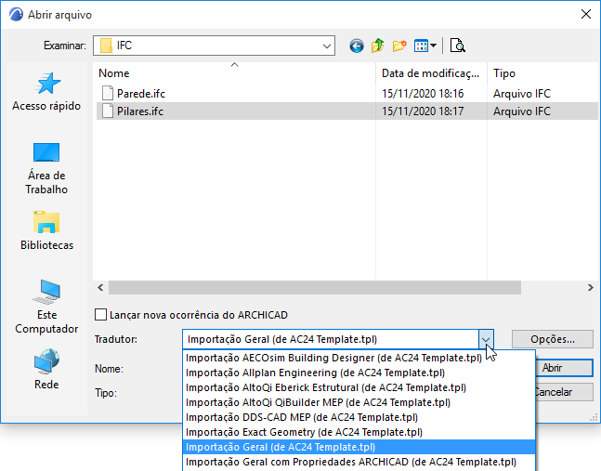Click the Opções... button
Screen dimensions: 601x471
click(553, 340)
